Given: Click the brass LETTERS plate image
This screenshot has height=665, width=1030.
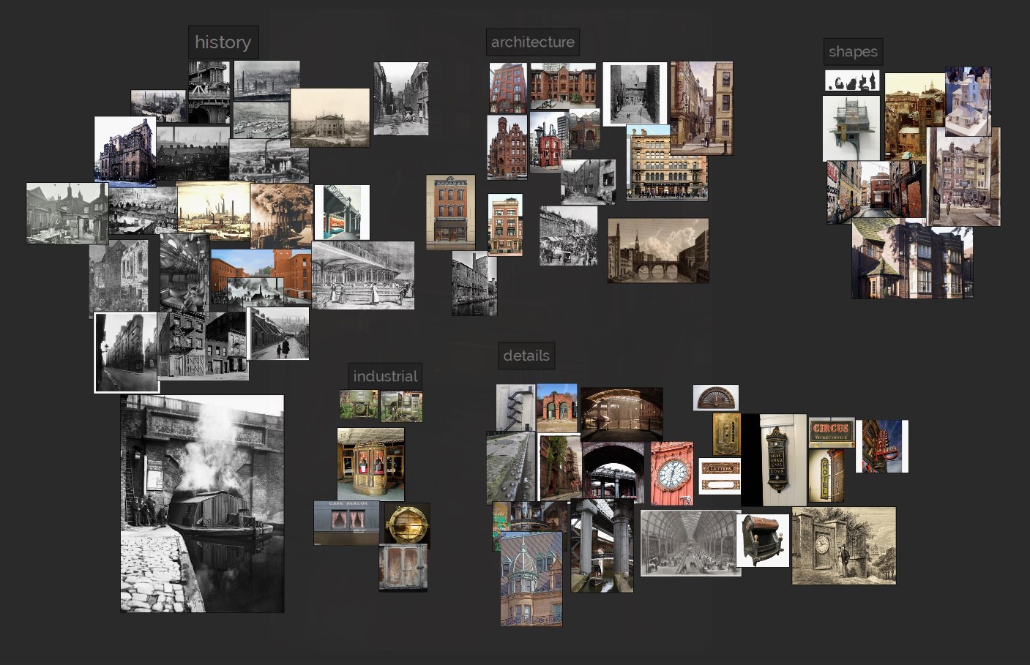Looking at the screenshot, I should (x=720, y=476).
